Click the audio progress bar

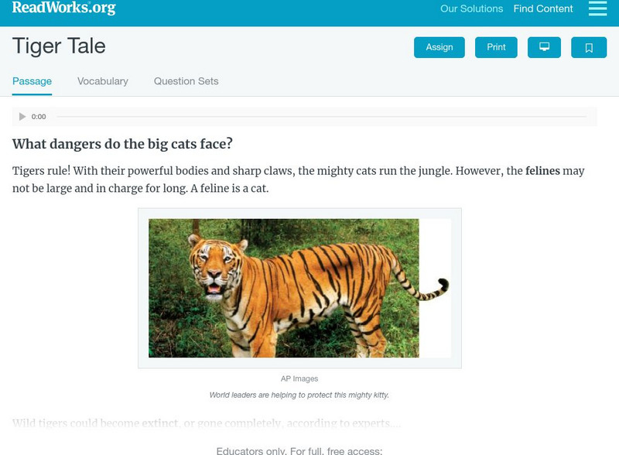click(x=325, y=117)
